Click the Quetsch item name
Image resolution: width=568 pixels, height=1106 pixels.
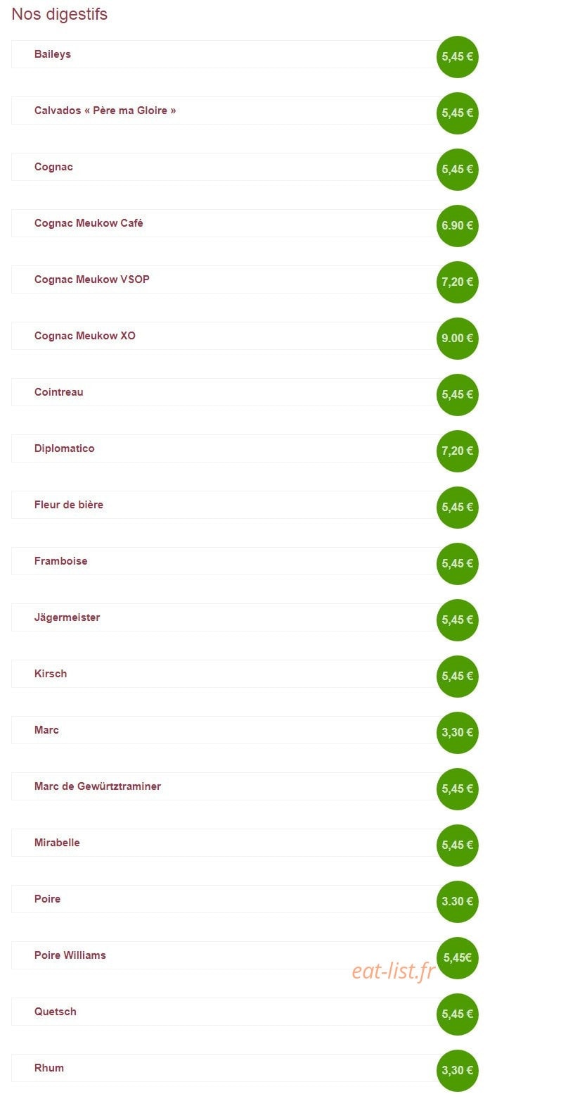pos(56,1012)
